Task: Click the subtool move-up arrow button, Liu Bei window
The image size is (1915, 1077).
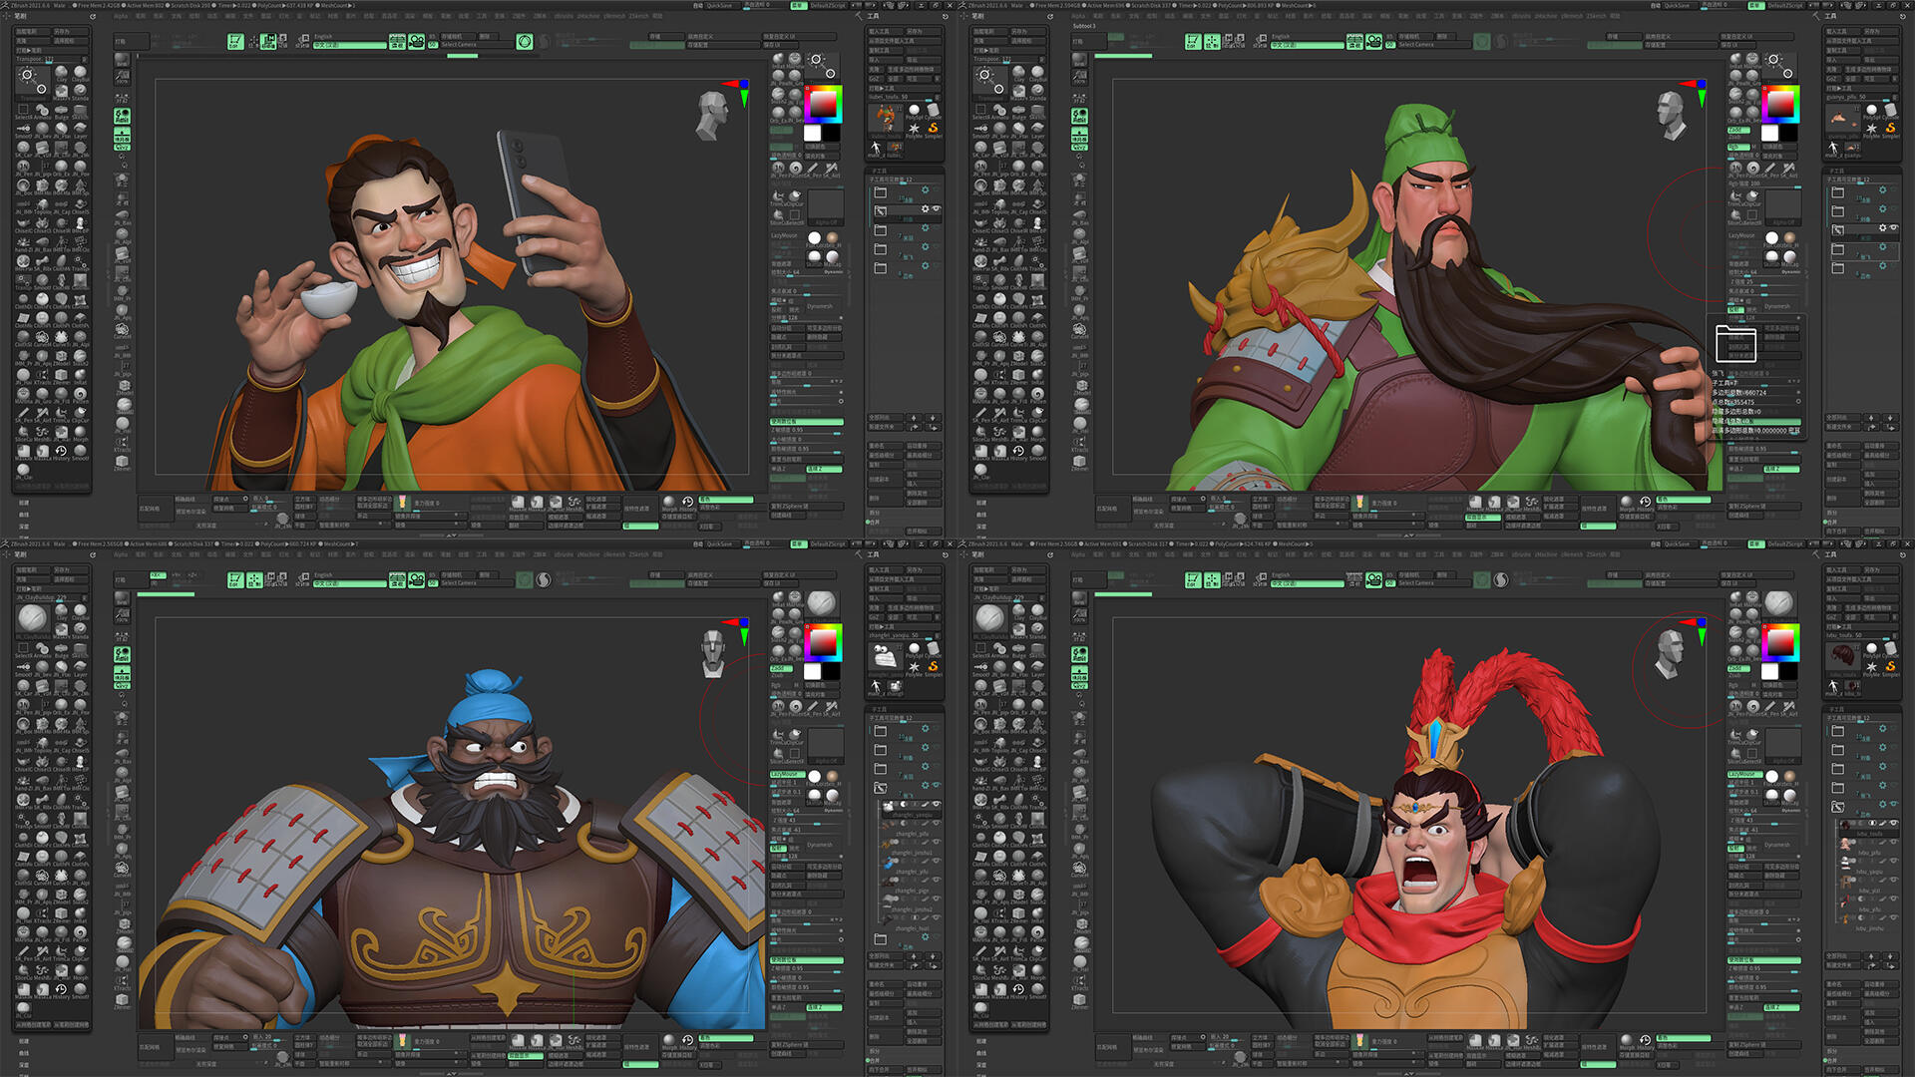Action: tap(916, 418)
